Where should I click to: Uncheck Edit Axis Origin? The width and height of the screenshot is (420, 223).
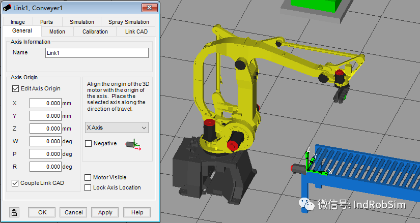[x=16, y=88]
